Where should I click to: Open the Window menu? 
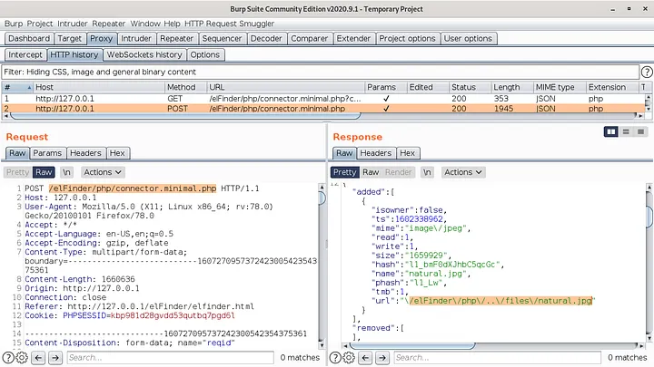coord(145,24)
